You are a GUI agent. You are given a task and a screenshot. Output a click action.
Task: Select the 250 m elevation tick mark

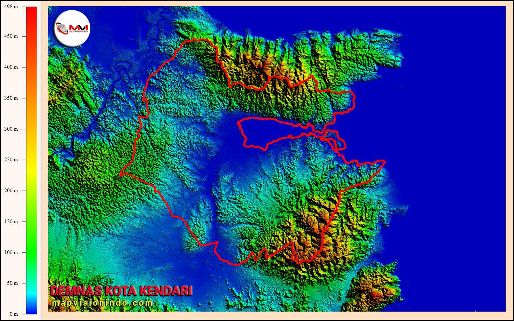tap(24, 160)
